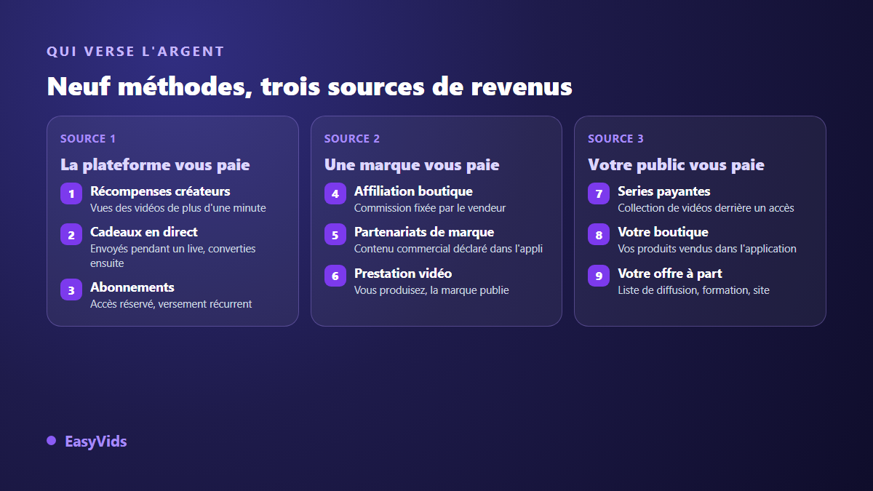Click the 'SOURCE 3' label
Image resolution: width=873 pixels, height=491 pixels.
pos(615,139)
